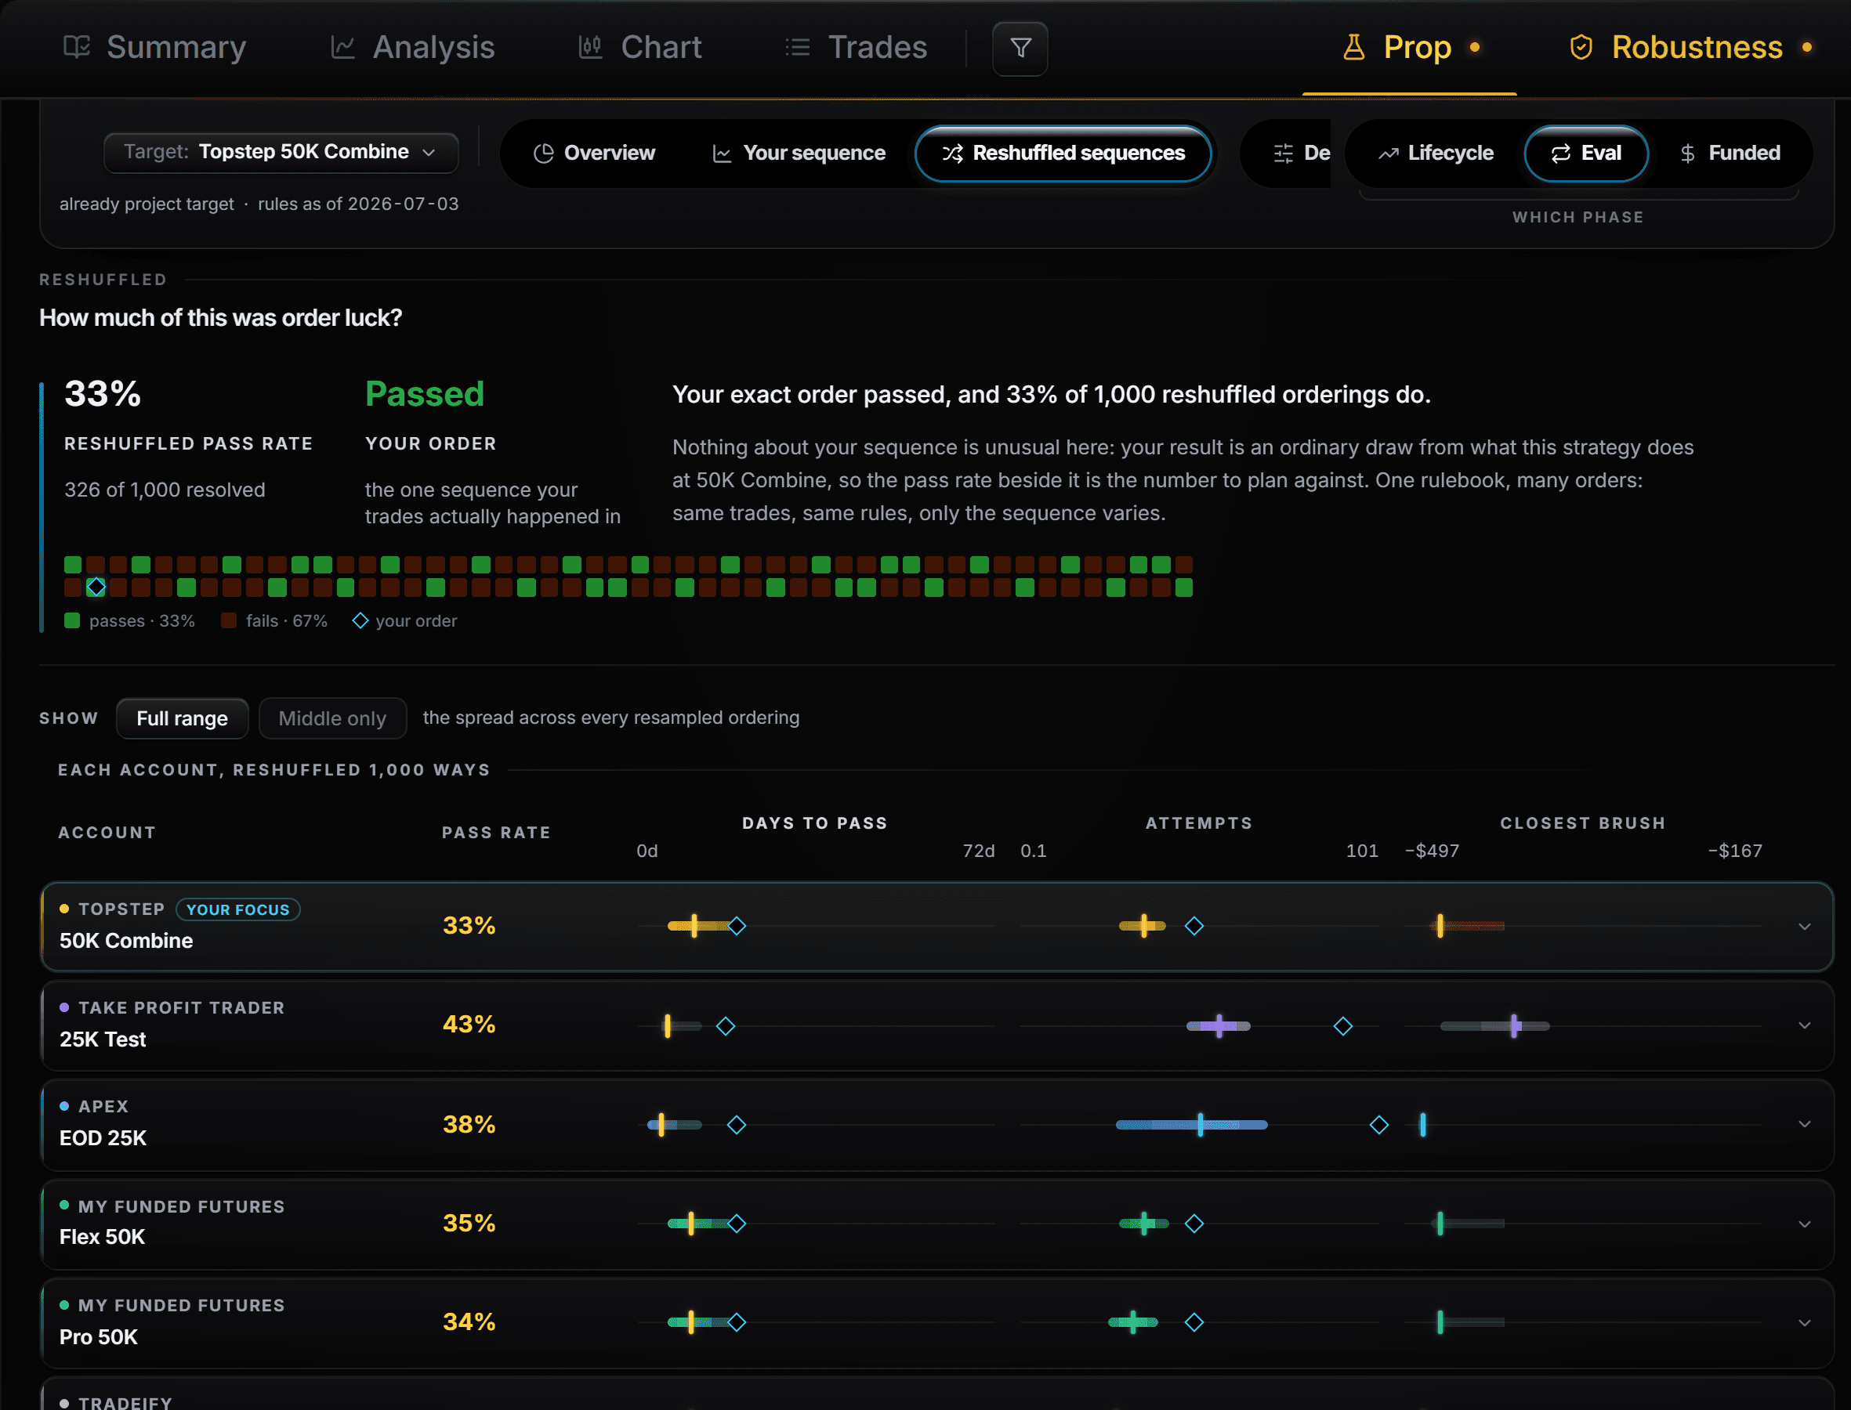
Task: Click the sliders icon beside De
Action: (1284, 154)
